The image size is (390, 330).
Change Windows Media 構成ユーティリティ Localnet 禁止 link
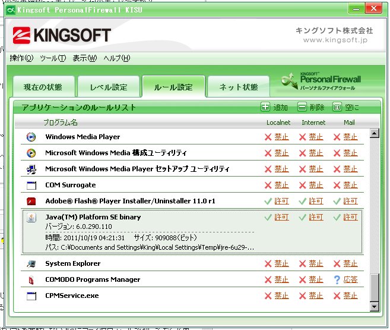click(x=281, y=153)
